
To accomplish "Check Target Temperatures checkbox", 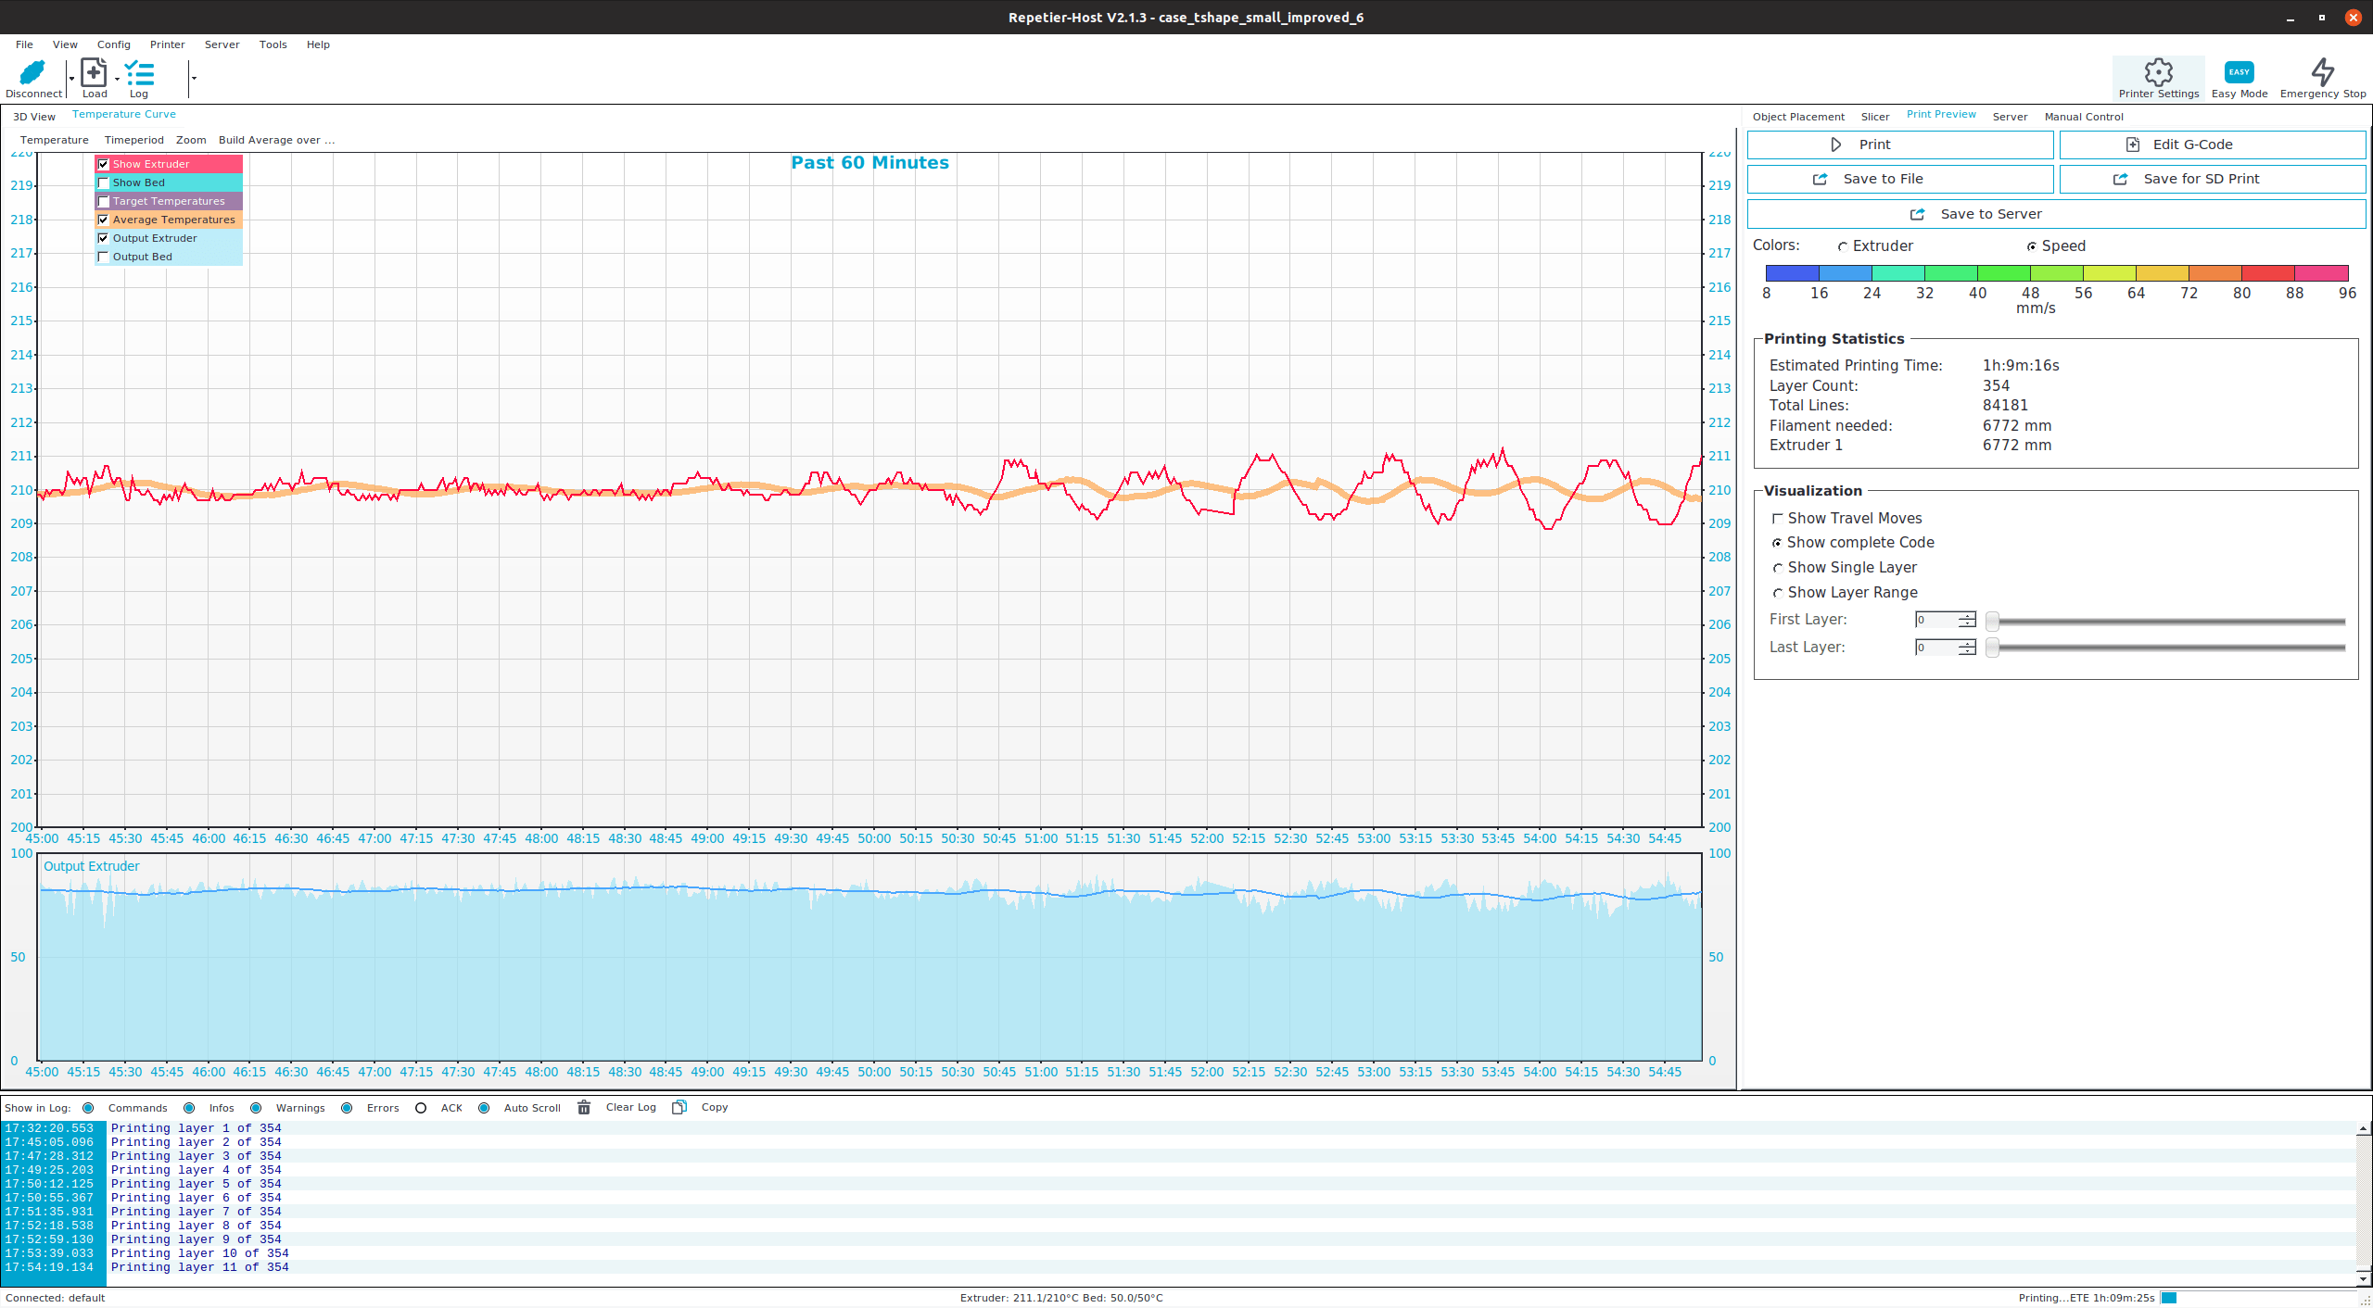I will [x=104, y=201].
